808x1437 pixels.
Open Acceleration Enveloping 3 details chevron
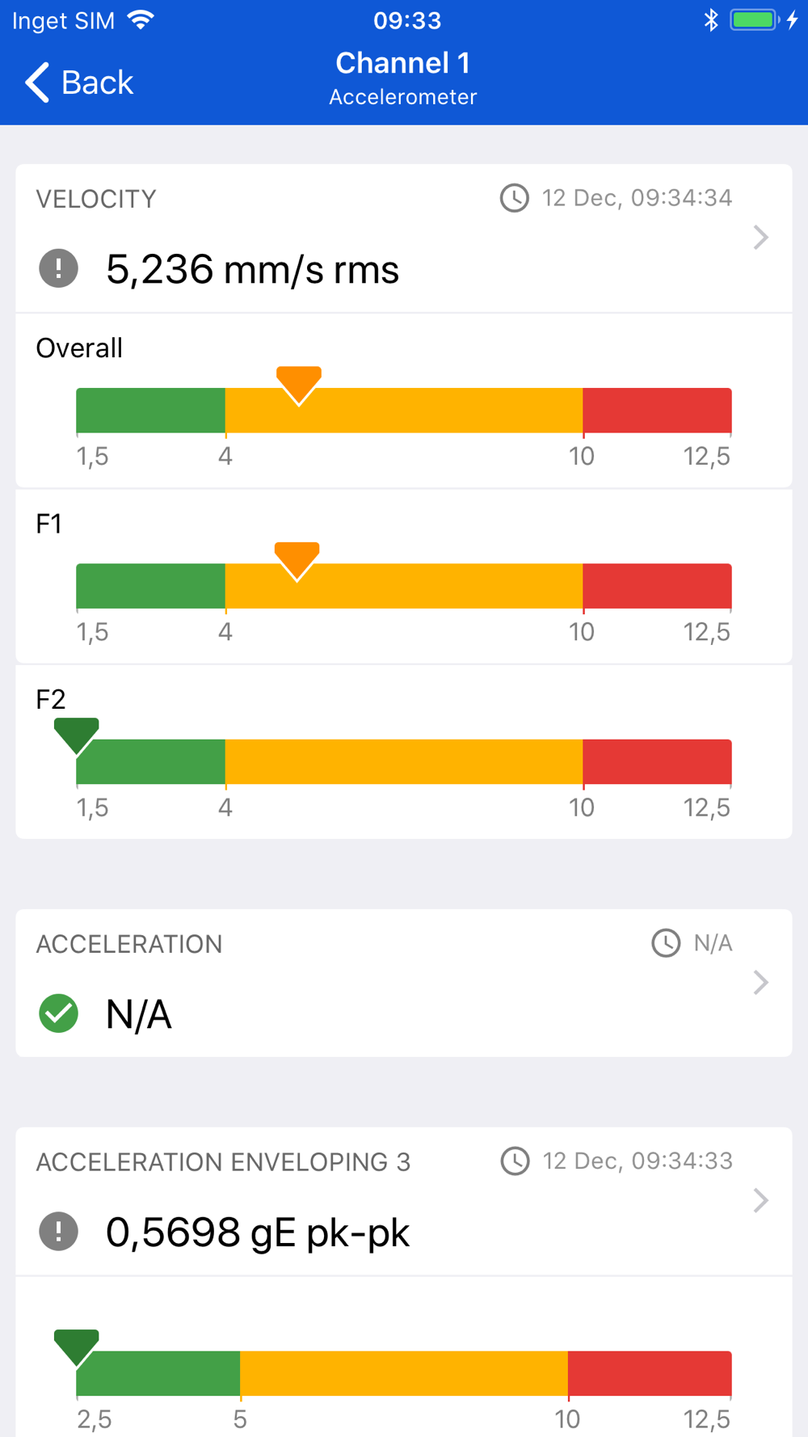pyautogui.click(x=760, y=1201)
